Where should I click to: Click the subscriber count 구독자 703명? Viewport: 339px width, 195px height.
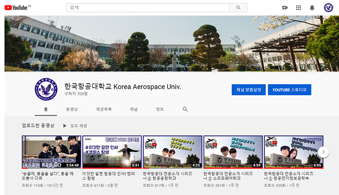click(x=76, y=94)
